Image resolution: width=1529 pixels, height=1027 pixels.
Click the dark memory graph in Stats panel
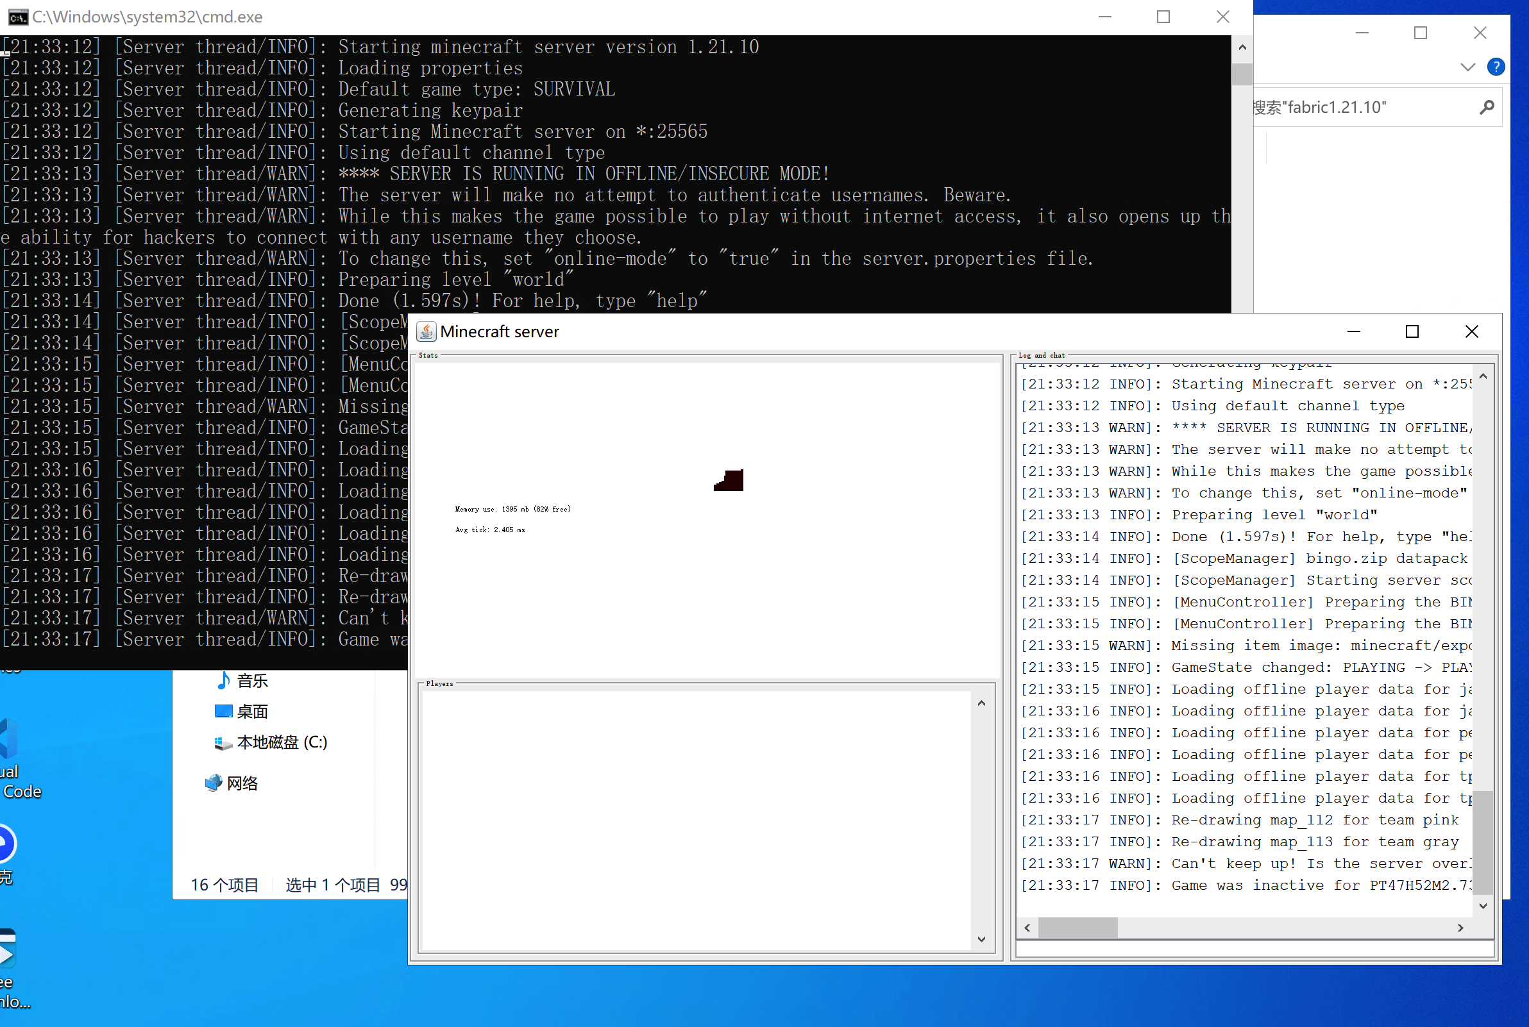[x=729, y=480]
